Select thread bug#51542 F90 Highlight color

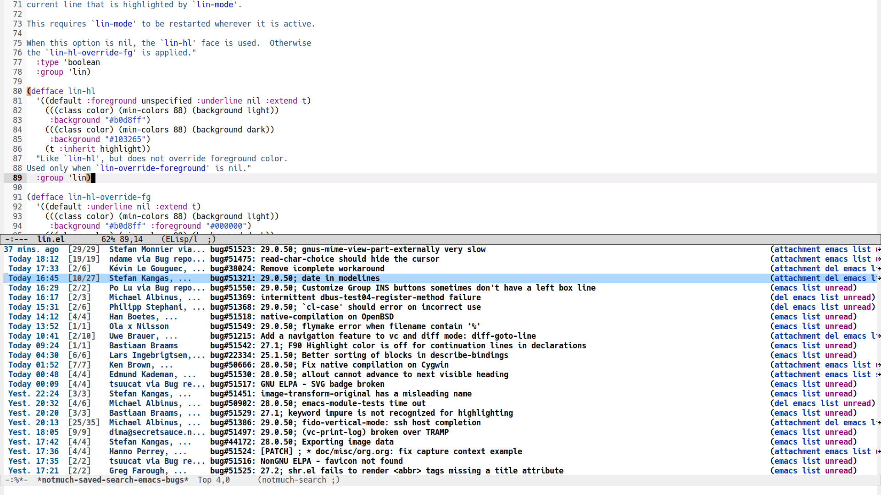click(x=398, y=346)
